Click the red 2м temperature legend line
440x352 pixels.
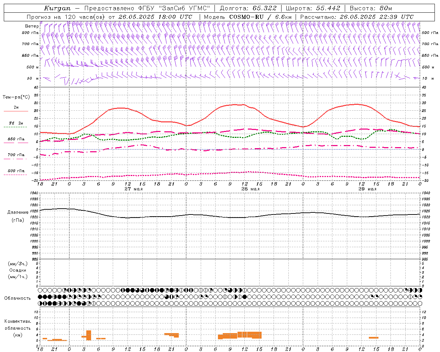pos(16,111)
